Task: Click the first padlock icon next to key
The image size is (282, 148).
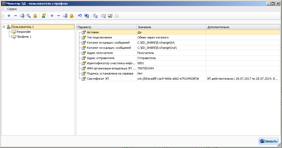Action: tap(35, 16)
